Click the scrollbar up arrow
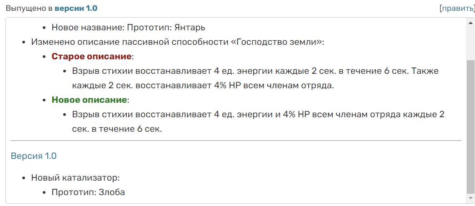Image resolution: width=475 pixels, height=206 pixels. pyautogui.click(x=470, y=22)
